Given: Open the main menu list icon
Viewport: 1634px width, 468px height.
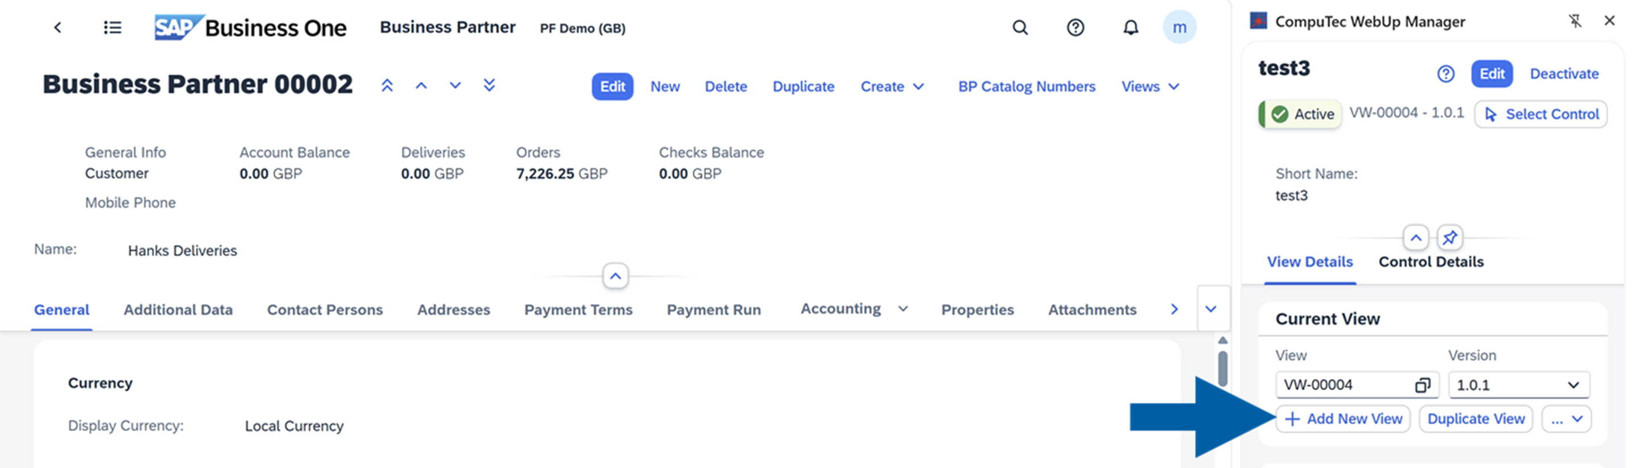Looking at the screenshot, I should (x=112, y=27).
